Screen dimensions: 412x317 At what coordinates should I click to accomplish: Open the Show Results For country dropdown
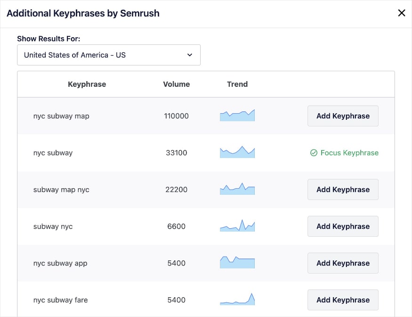(109, 55)
